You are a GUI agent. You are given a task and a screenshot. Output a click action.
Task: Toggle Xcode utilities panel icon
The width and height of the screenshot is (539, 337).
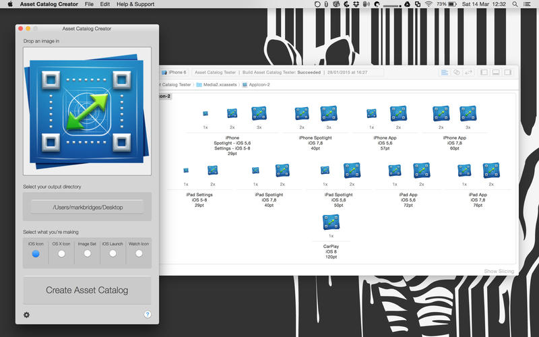(508, 72)
